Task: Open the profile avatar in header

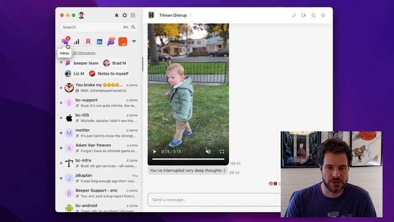Action: click(x=81, y=15)
